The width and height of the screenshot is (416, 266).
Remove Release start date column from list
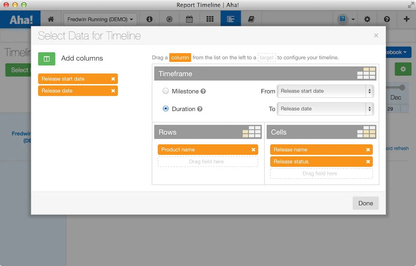click(113, 79)
